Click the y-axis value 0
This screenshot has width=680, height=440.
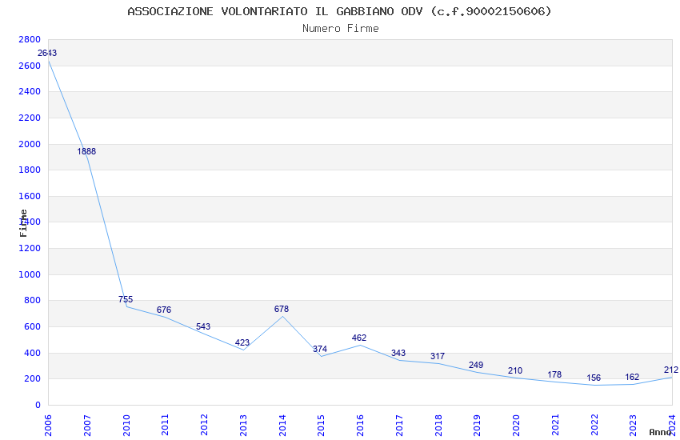tap(38, 406)
